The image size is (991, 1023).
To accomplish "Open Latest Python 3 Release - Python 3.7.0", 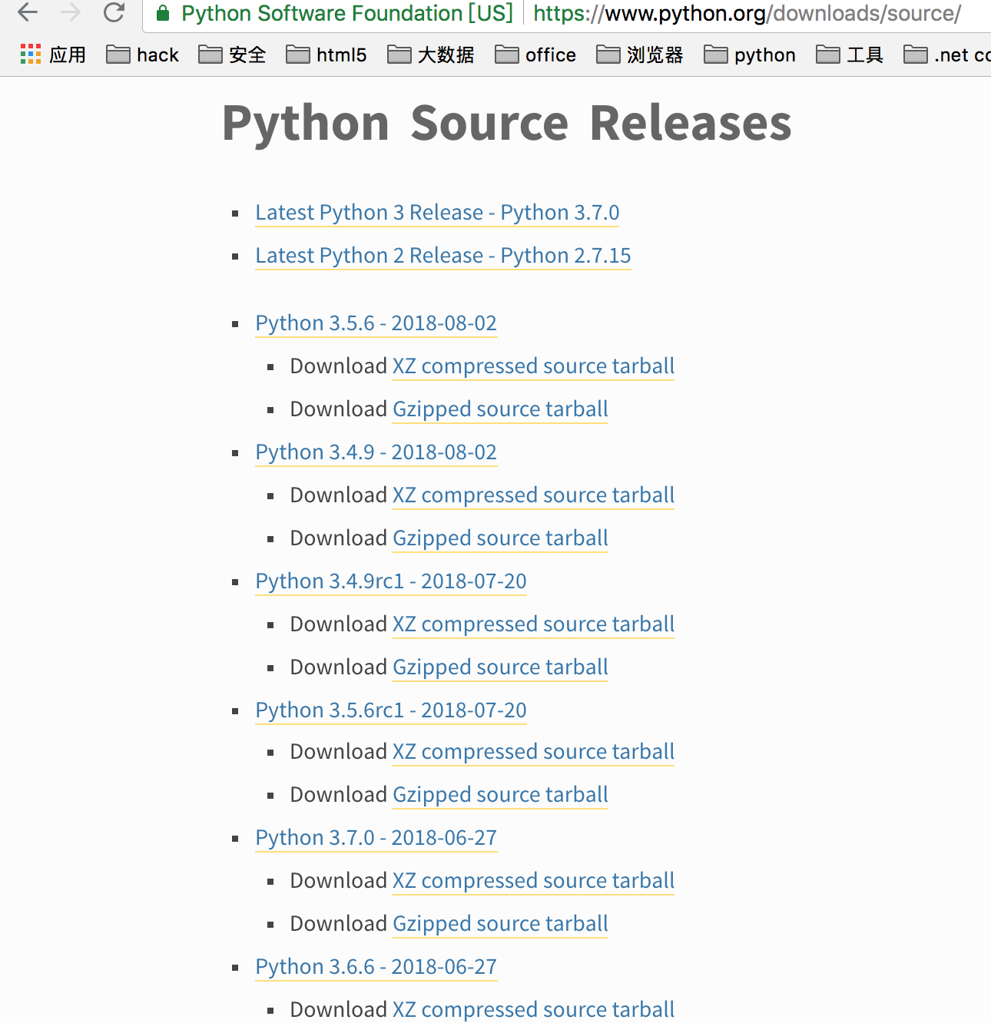I will click(x=437, y=212).
